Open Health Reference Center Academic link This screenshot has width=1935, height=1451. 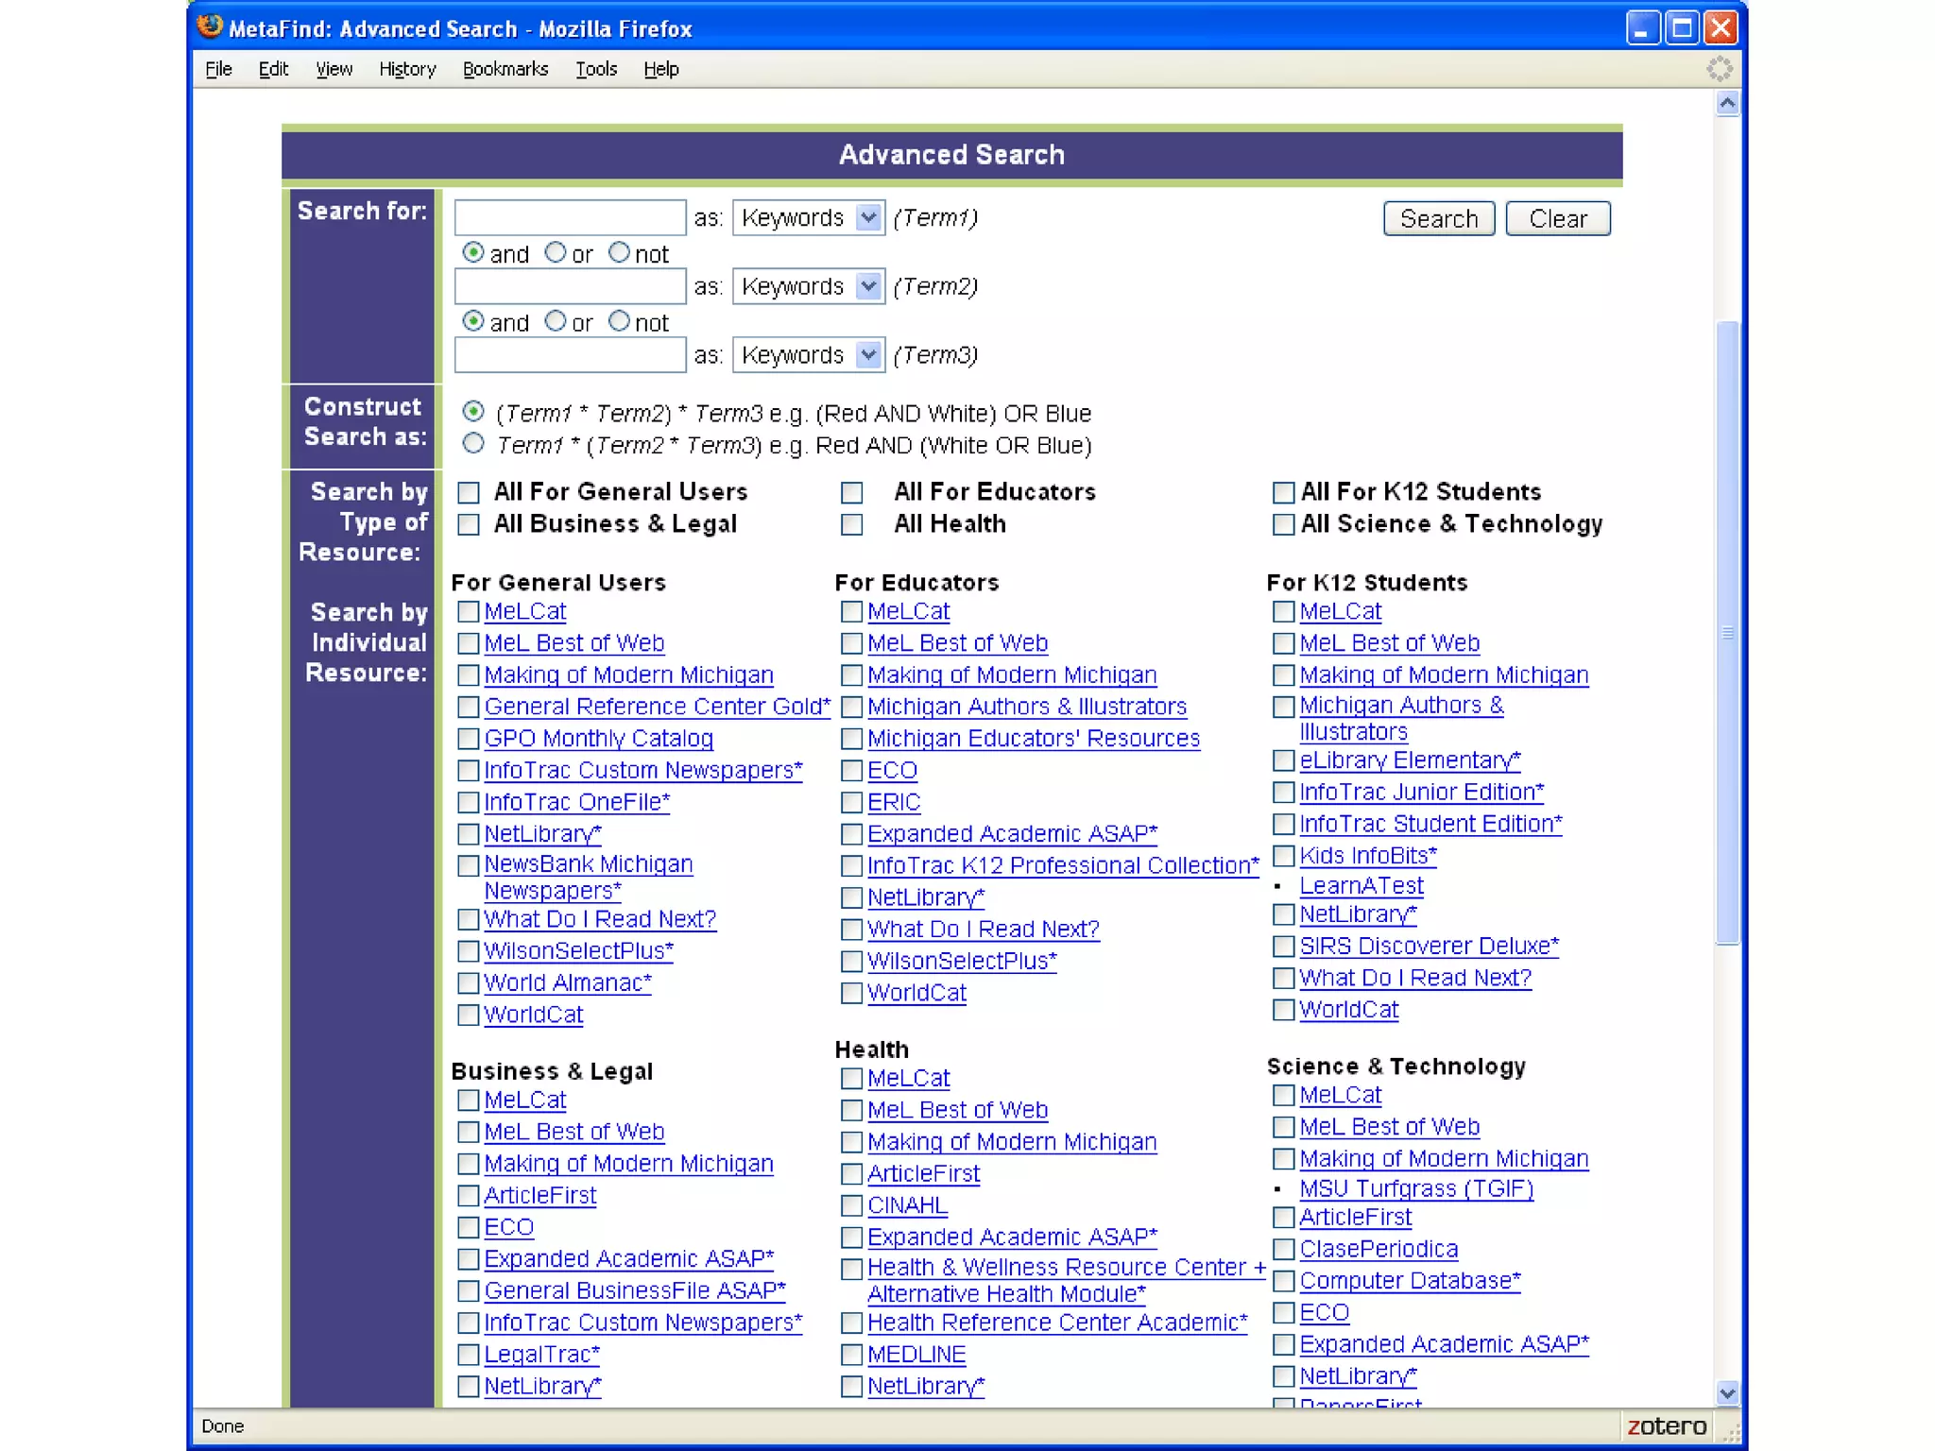click(x=1057, y=1323)
